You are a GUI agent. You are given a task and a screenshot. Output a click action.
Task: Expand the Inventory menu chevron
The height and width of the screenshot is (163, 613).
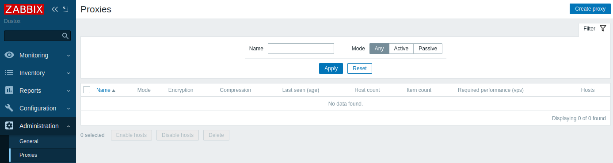pyautogui.click(x=69, y=73)
